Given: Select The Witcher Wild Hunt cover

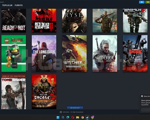Looking at the screenshot, I should (x=105, y=53).
